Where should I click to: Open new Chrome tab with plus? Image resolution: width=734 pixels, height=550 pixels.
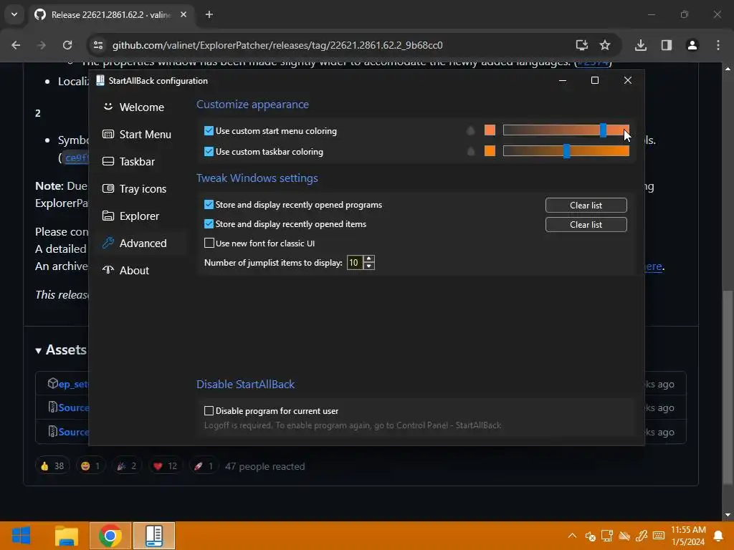[209, 14]
